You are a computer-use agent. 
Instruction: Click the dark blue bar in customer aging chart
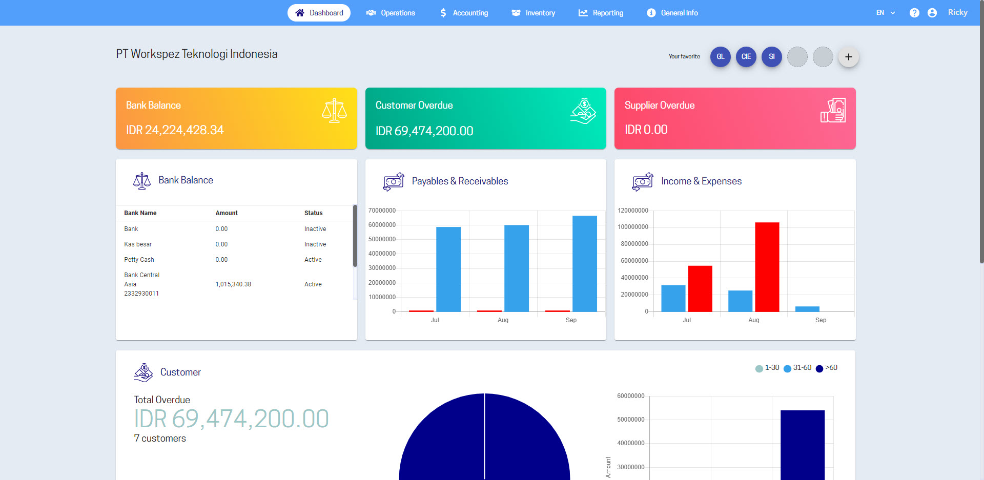pyautogui.click(x=803, y=445)
